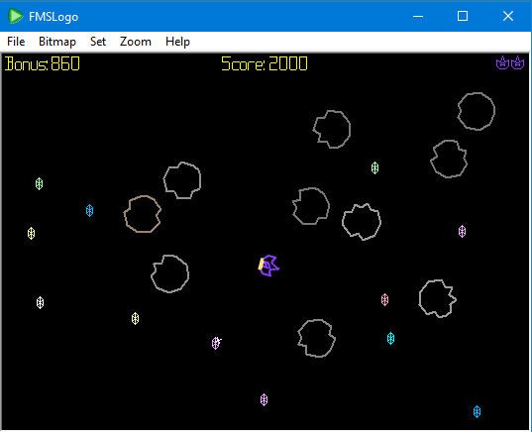Click the salmon pink crystal gem
The height and width of the screenshot is (432, 532).
[x=384, y=299]
